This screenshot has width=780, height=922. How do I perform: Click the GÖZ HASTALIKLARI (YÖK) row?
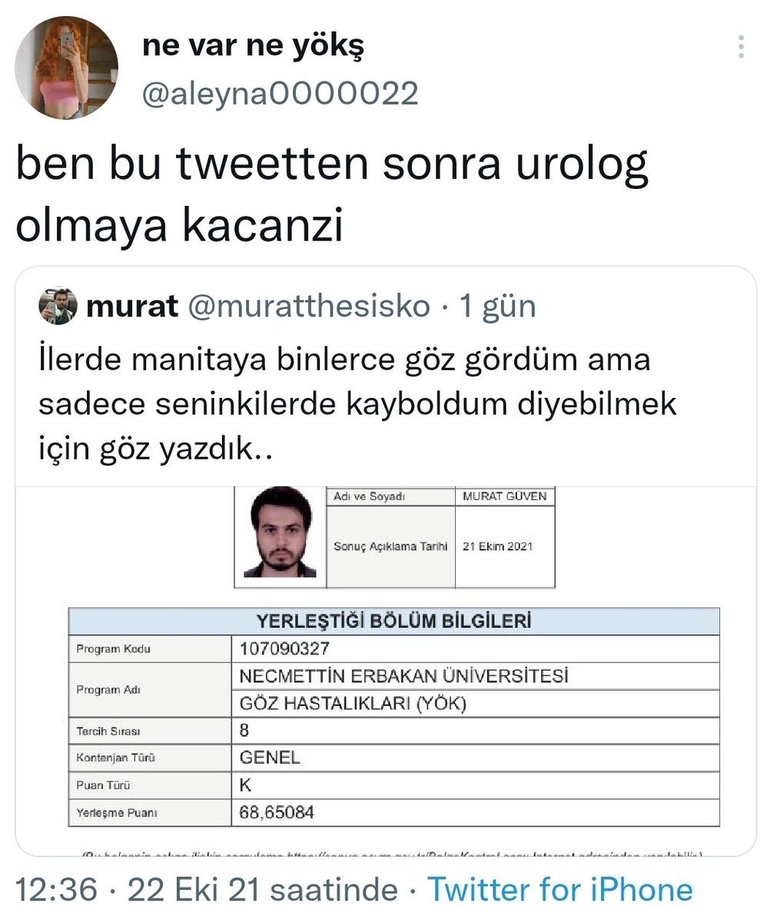point(353,703)
